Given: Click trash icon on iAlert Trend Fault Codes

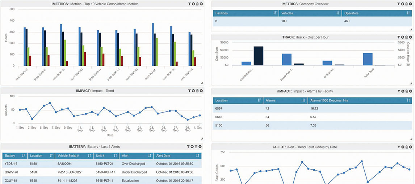Looking at the screenshot, I should coord(406,147).
